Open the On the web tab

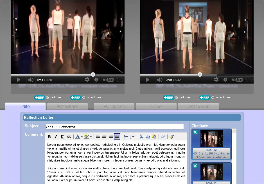point(198,106)
